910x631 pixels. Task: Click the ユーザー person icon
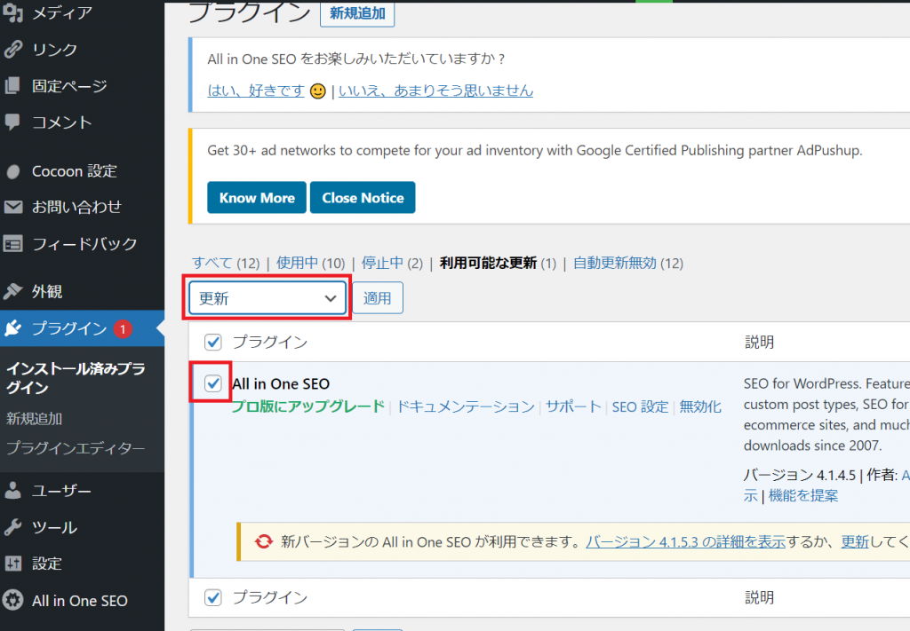pyautogui.click(x=12, y=491)
